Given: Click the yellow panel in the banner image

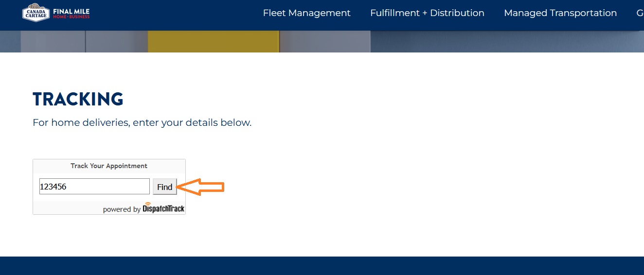Looking at the screenshot, I should click(213, 41).
